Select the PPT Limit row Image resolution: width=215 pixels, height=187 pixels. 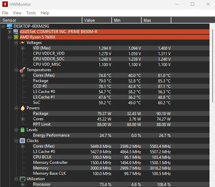[121, 124]
